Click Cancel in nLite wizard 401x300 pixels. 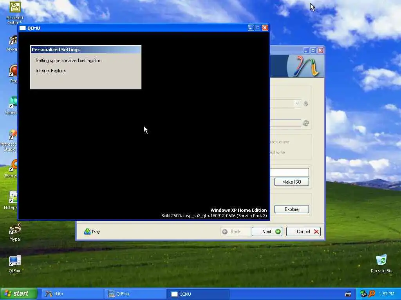tap(303, 232)
